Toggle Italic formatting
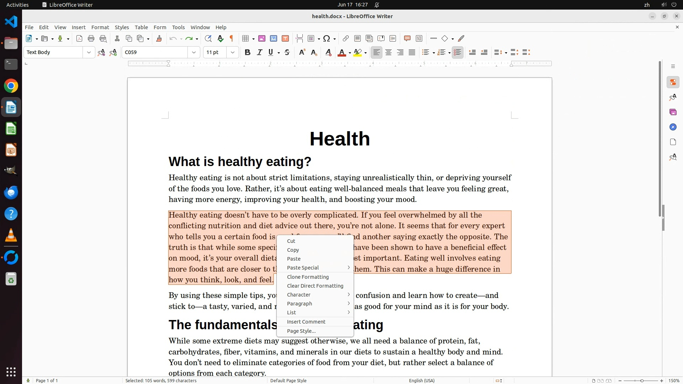The image size is (683, 384). pyautogui.click(x=259, y=53)
